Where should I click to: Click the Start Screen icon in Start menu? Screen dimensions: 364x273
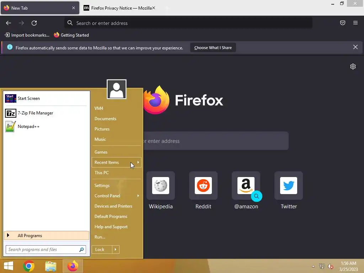[10, 98]
